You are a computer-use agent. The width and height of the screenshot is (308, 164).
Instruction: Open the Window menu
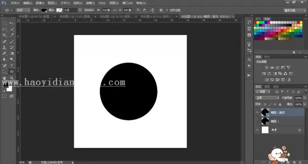point(128,3)
